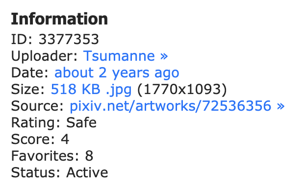The image size is (305, 193).
Task: Click the » arrow after Tsumanne
Action: 164,56
